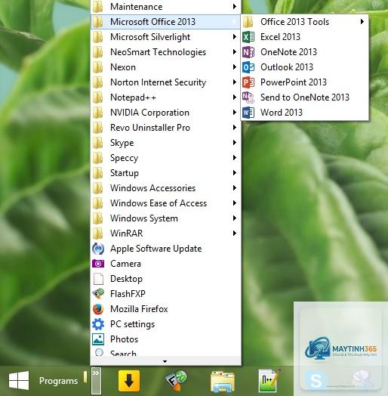Select the Speccy menu entry
Image resolution: width=388 pixels, height=396 pixels.
point(165,158)
